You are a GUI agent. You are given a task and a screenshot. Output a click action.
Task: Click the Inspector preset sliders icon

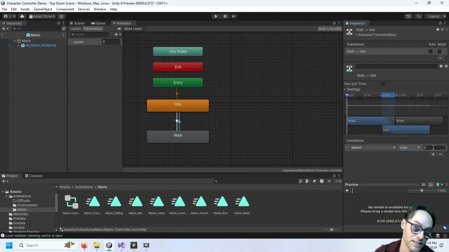pyautogui.click(x=442, y=30)
